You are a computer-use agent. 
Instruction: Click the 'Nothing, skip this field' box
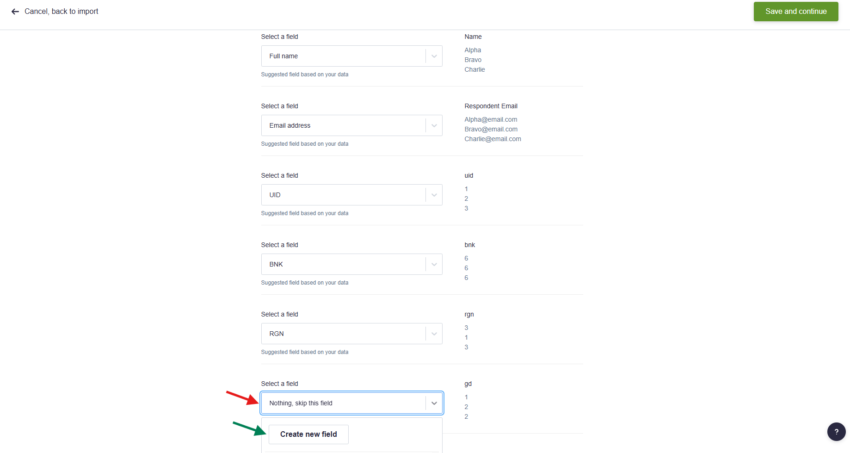pyautogui.click(x=351, y=403)
